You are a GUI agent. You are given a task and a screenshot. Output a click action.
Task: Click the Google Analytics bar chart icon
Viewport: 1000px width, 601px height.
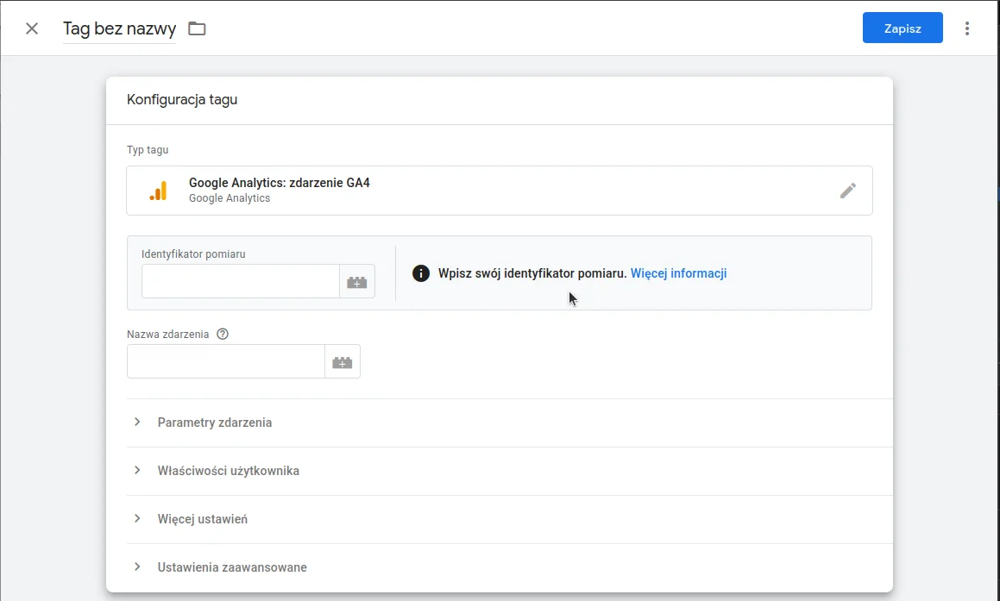coord(158,191)
